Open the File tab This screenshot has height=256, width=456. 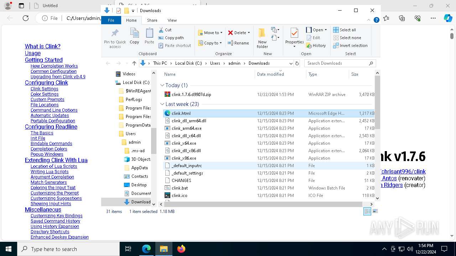pyautogui.click(x=111, y=20)
